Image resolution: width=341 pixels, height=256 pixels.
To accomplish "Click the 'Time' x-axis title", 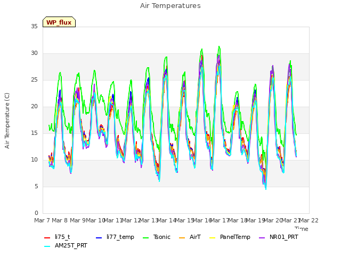I will pyautogui.click(x=302, y=229).
